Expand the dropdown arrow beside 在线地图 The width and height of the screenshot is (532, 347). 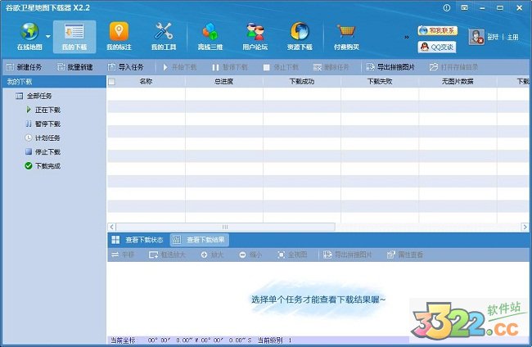48,36
